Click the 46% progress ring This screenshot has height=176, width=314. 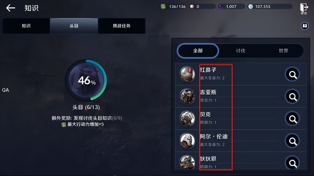[86, 80]
